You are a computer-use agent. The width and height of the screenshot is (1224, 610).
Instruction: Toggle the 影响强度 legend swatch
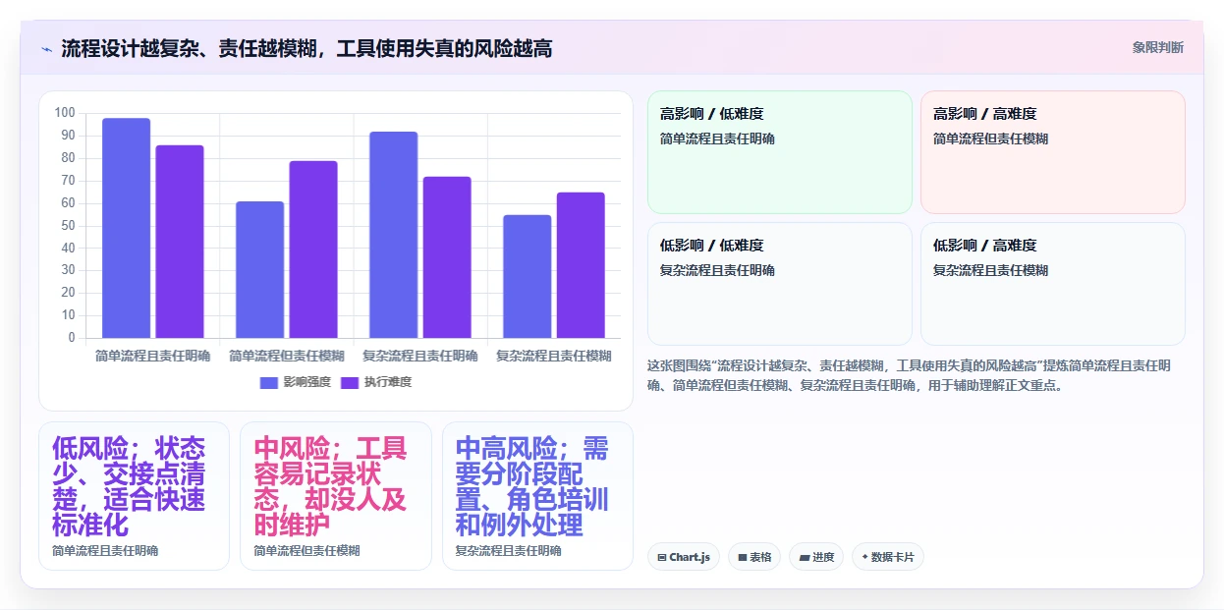click(269, 382)
